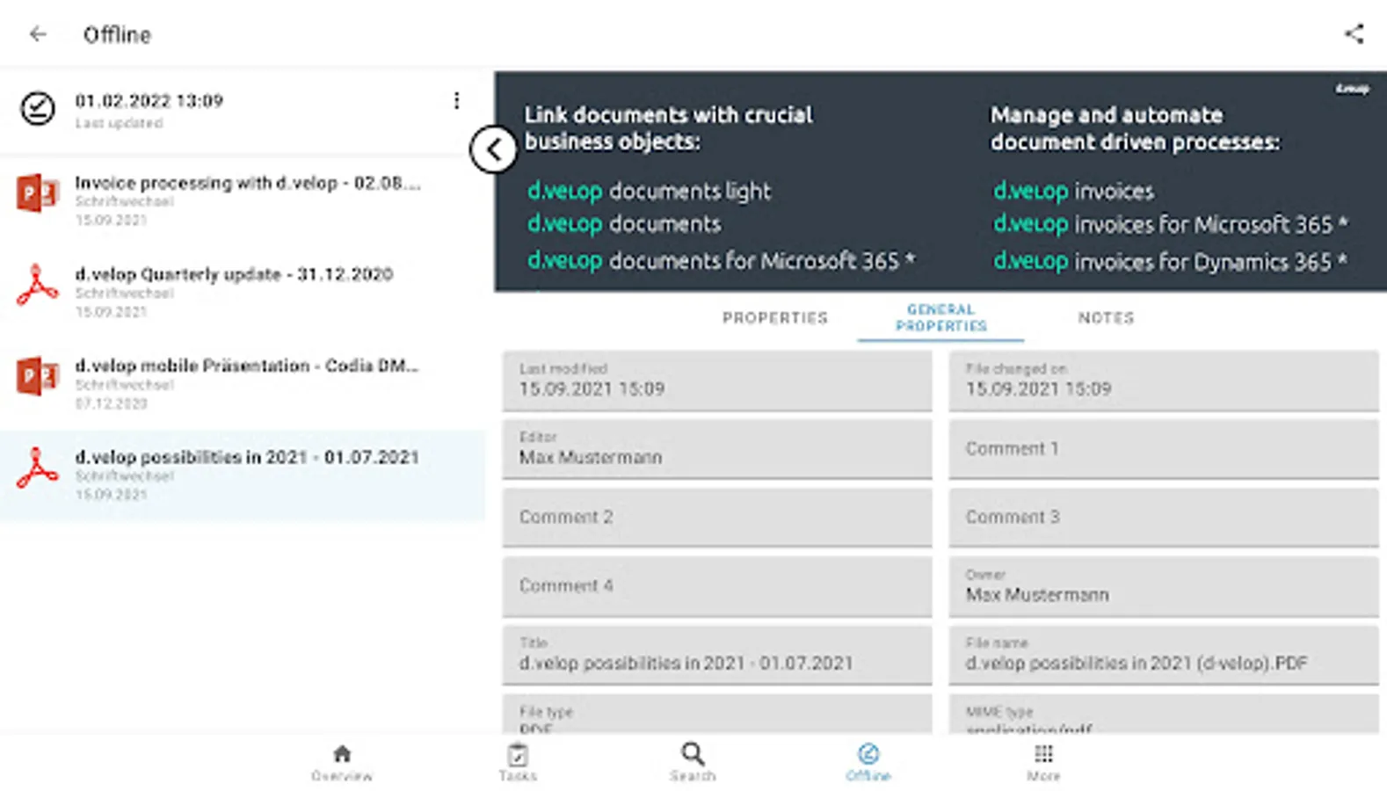Viewport: 1387px width, 791px height.
Task: Click the File changed on field
Action: [x=1164, y=381]
